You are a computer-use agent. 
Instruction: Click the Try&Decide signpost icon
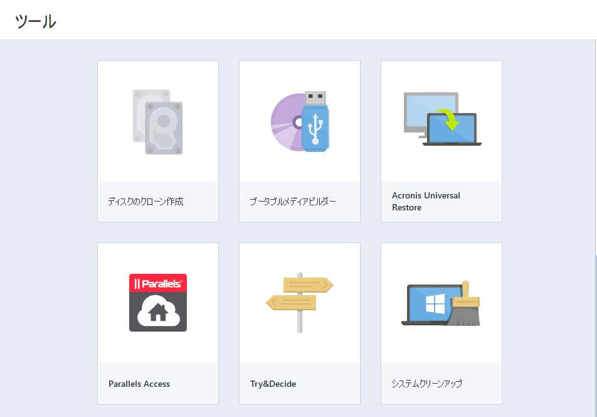[300, 303]
